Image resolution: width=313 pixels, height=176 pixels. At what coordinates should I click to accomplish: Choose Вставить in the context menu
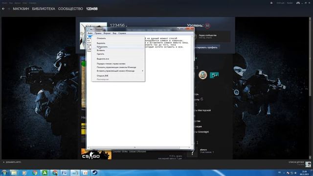pyautogui.click(x=118, y=50)
